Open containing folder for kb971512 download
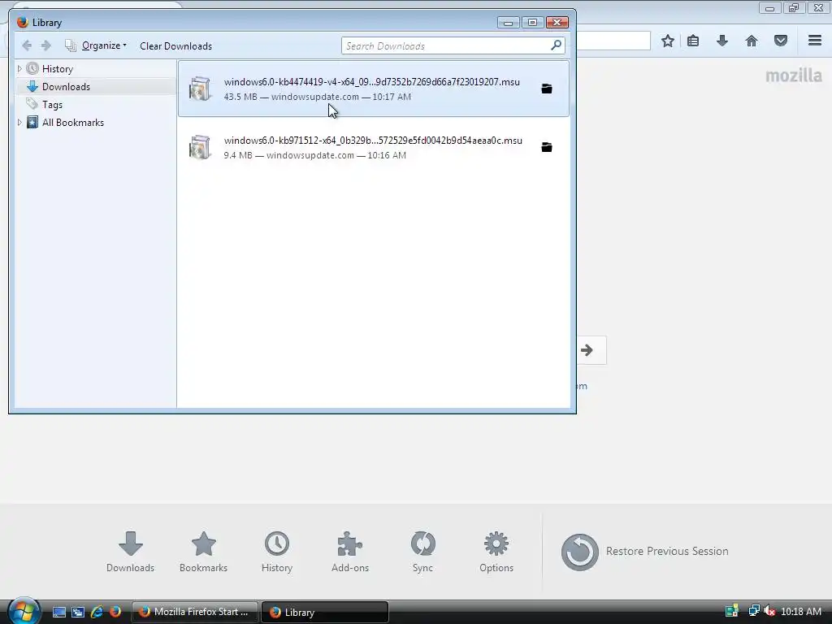This screenshot has width=832, height=624. (547, 147)
